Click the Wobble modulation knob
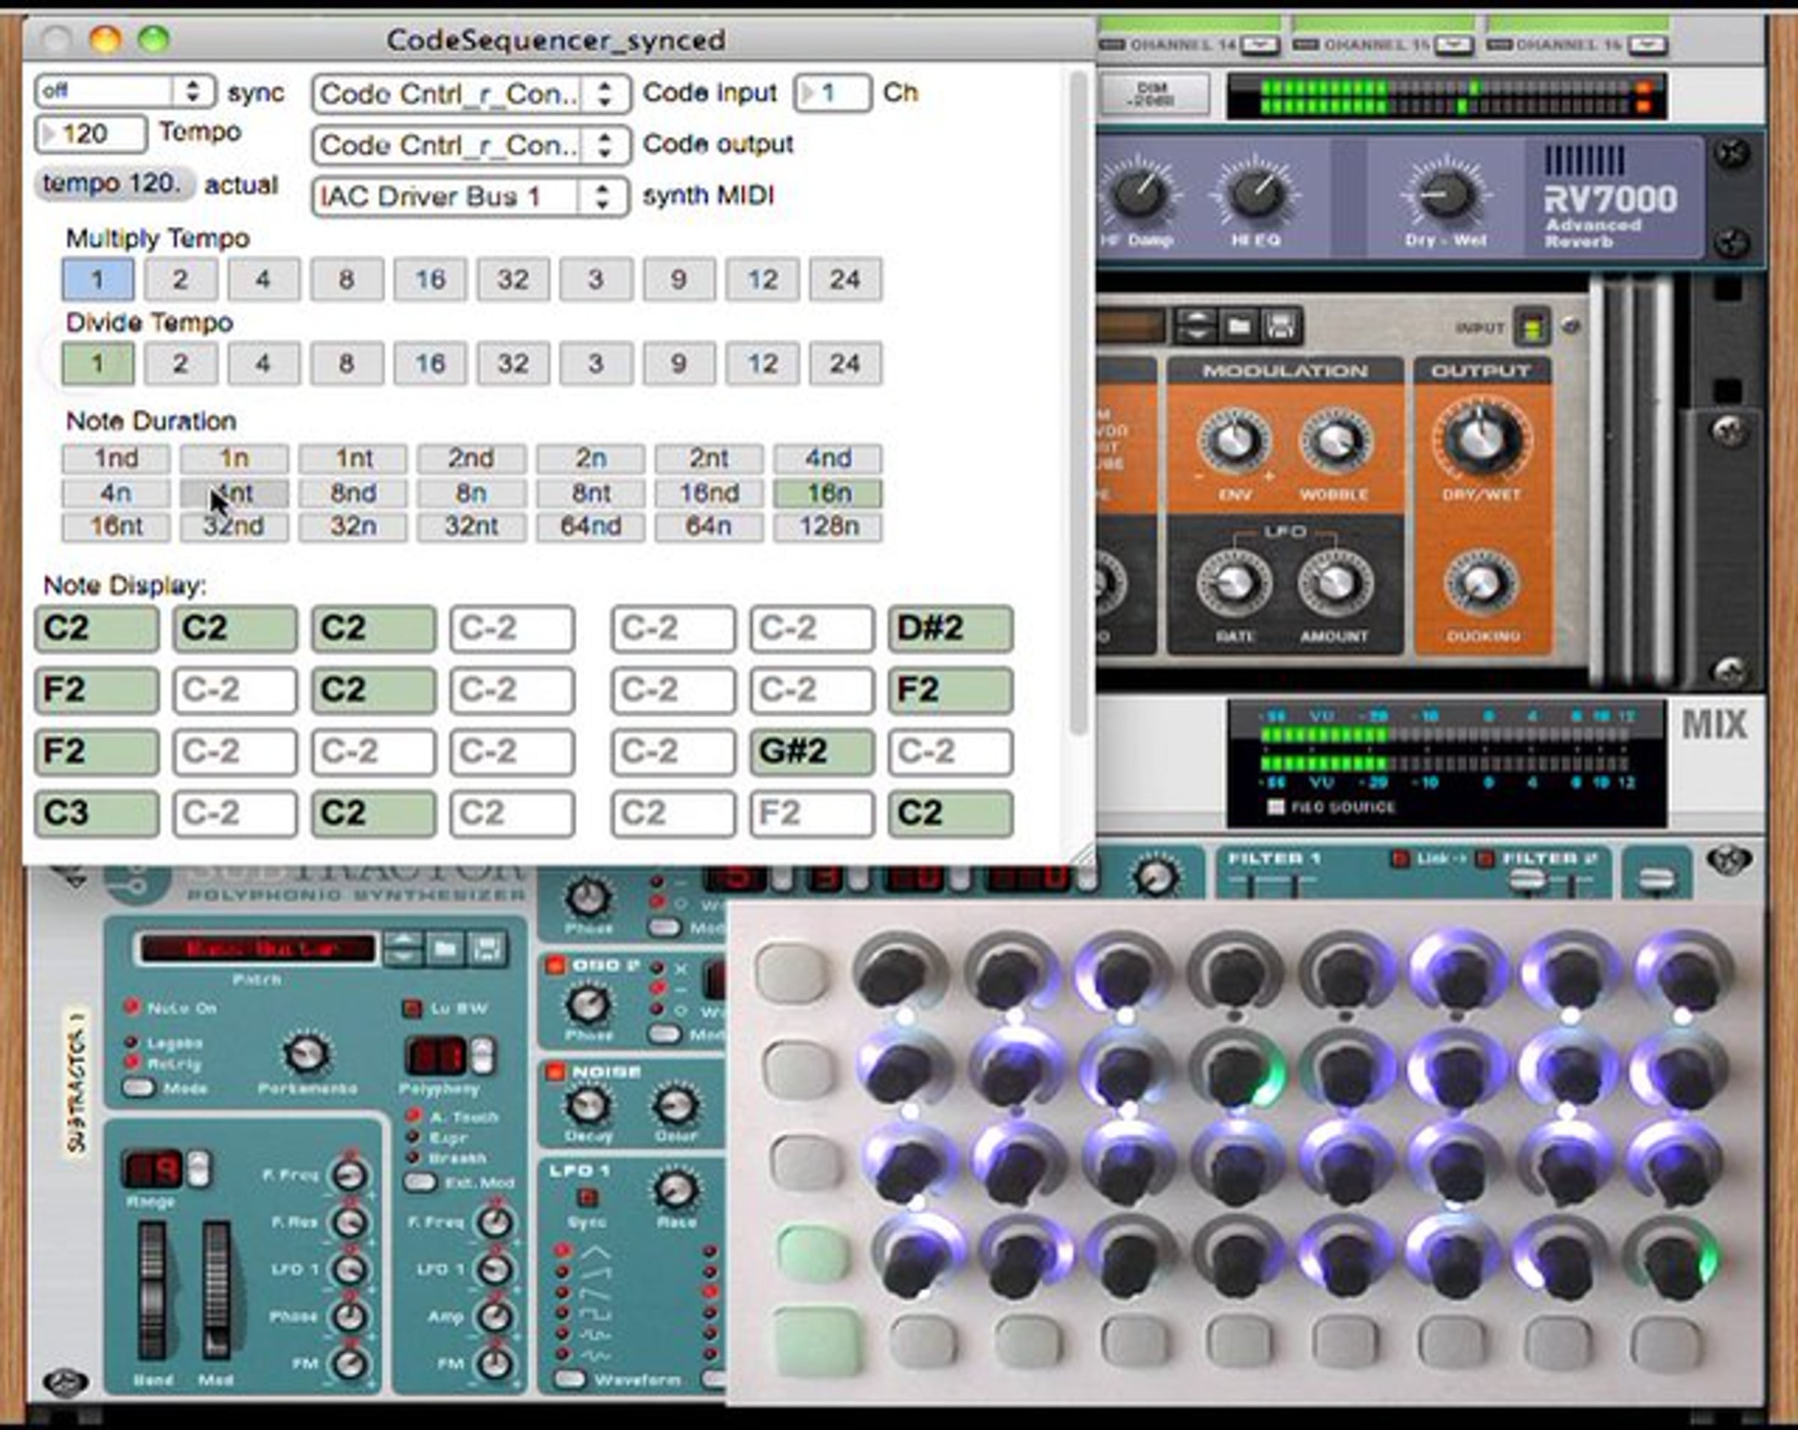This screenshot has height=1430, width=1798. click(1334, 441)
